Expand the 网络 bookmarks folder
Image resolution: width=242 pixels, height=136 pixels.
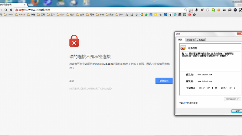tap(90, 15)
